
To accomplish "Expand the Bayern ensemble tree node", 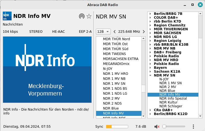I will point(150,68).
